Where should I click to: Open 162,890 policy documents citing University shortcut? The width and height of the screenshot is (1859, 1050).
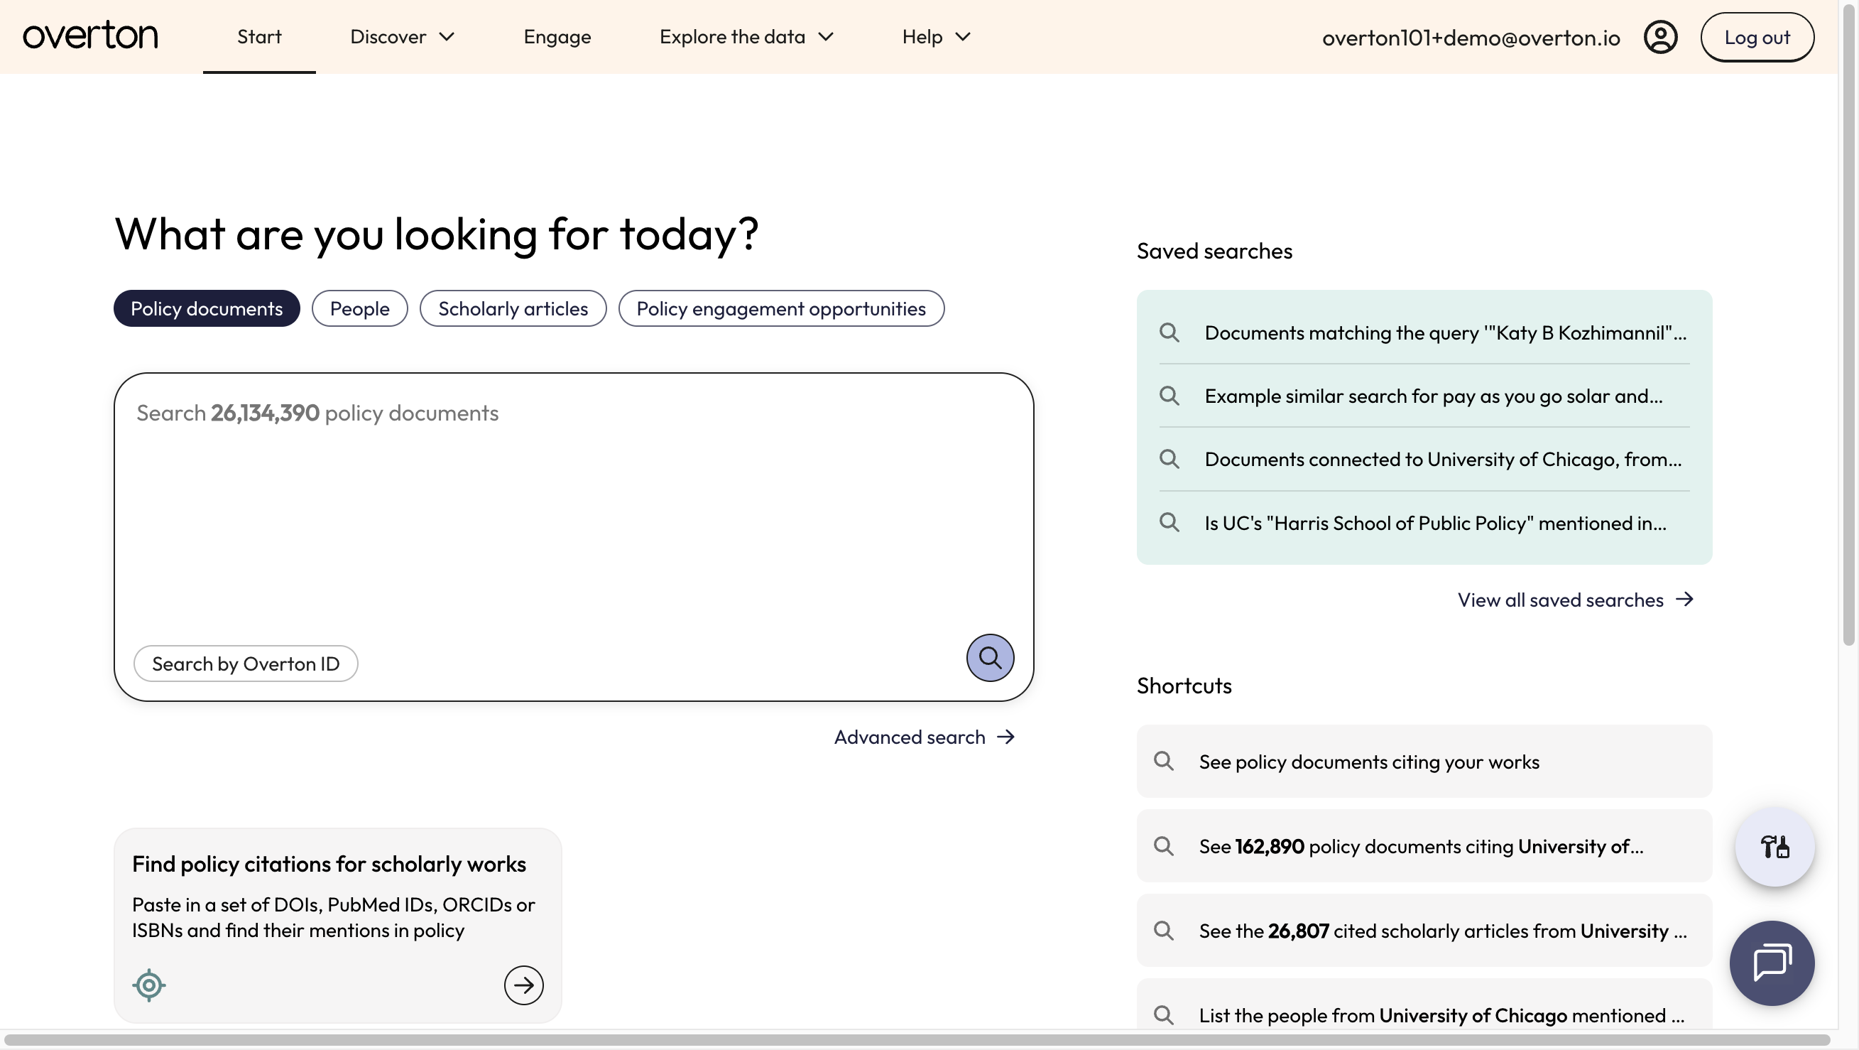pyautogui.click(x=1424, y=845)
